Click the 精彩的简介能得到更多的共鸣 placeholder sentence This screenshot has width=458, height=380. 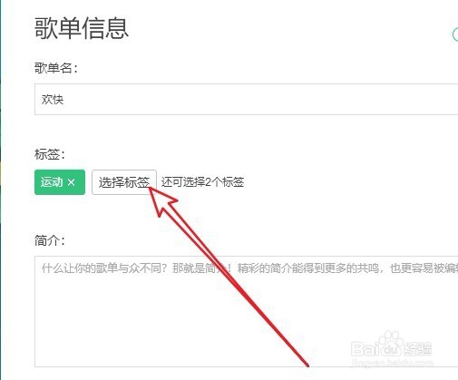pos(308,268)
